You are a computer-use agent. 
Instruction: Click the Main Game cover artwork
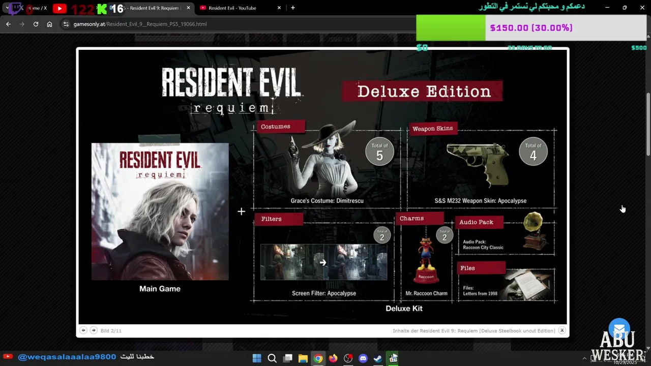160,211
